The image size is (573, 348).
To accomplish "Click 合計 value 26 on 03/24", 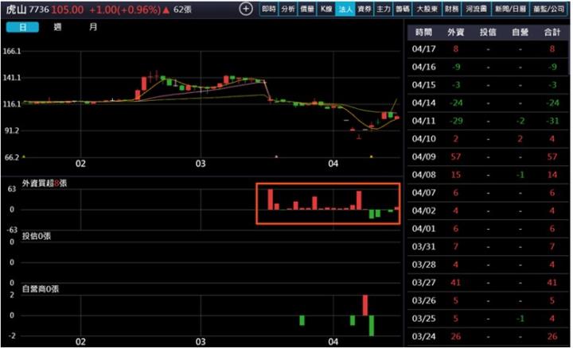I will pyautogui.click(x=552, y=336).
